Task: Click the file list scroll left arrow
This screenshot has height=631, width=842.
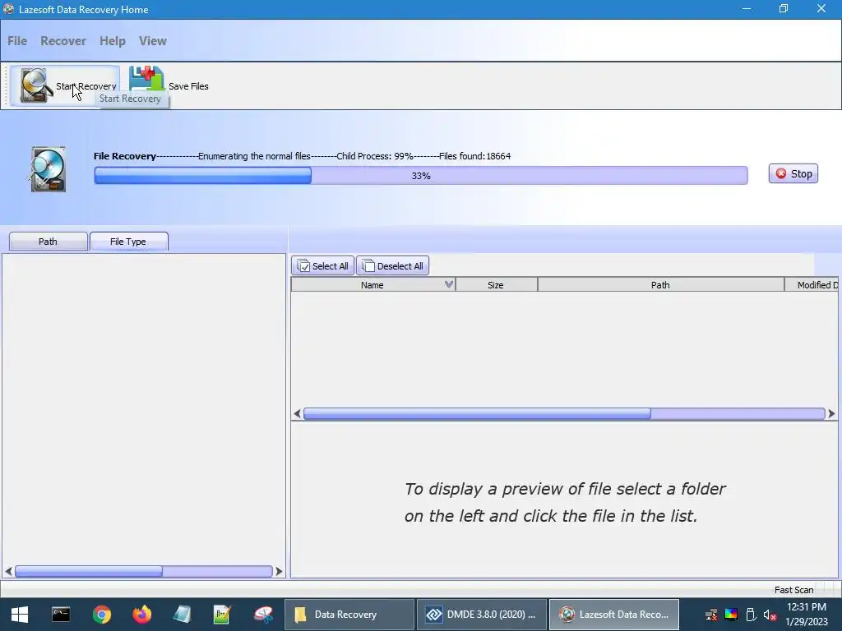Action: point(297,414)
